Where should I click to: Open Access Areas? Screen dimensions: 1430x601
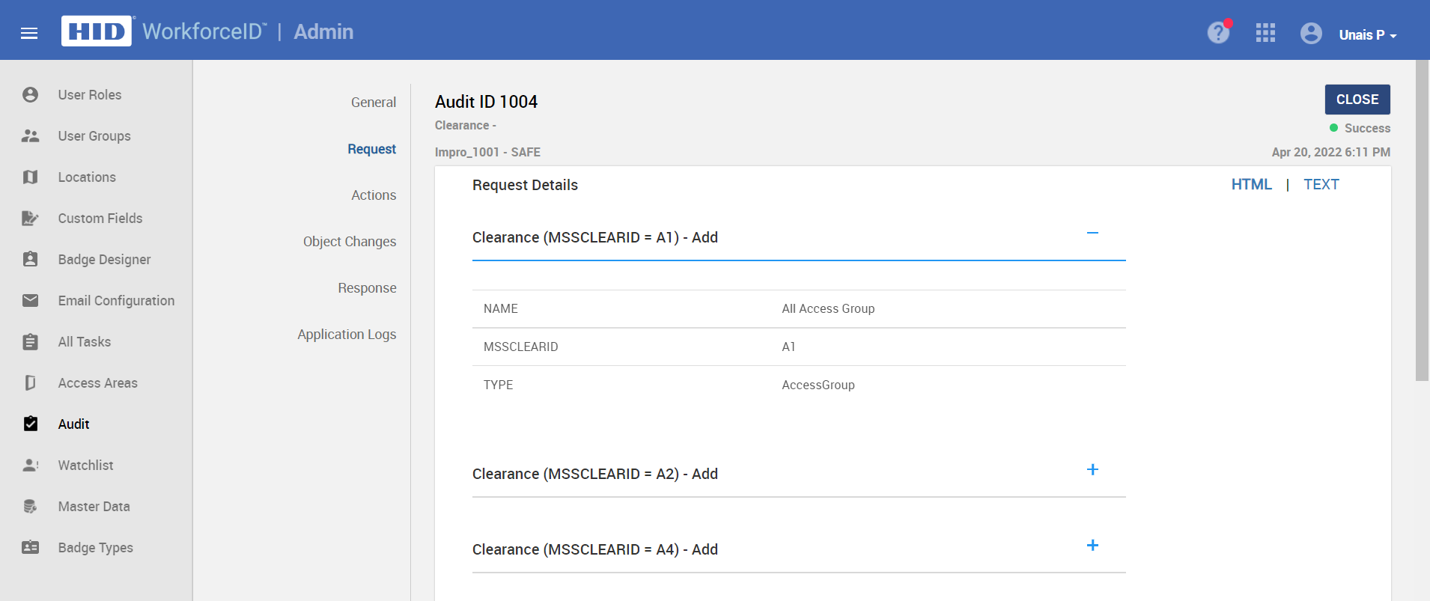(98, 383)
